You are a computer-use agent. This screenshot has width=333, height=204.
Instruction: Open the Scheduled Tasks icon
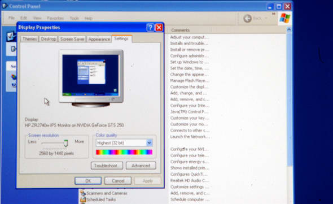pos(83,199)
